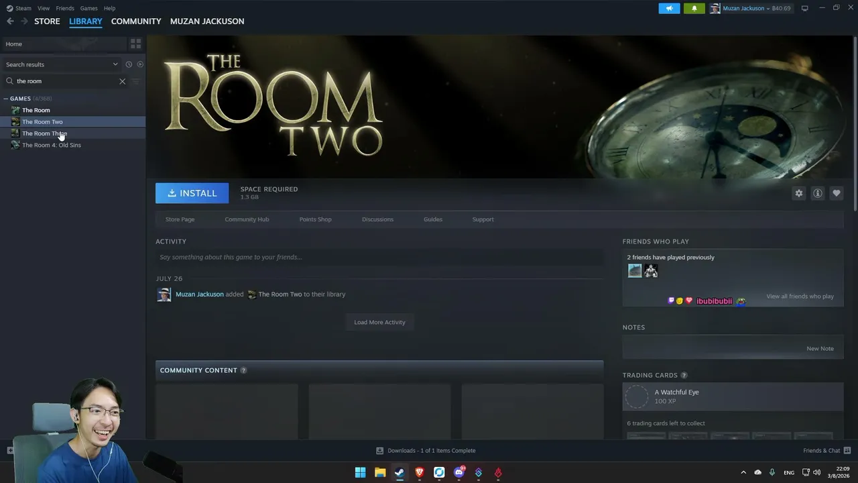Open the Help menu

click(x=109, y=8)
